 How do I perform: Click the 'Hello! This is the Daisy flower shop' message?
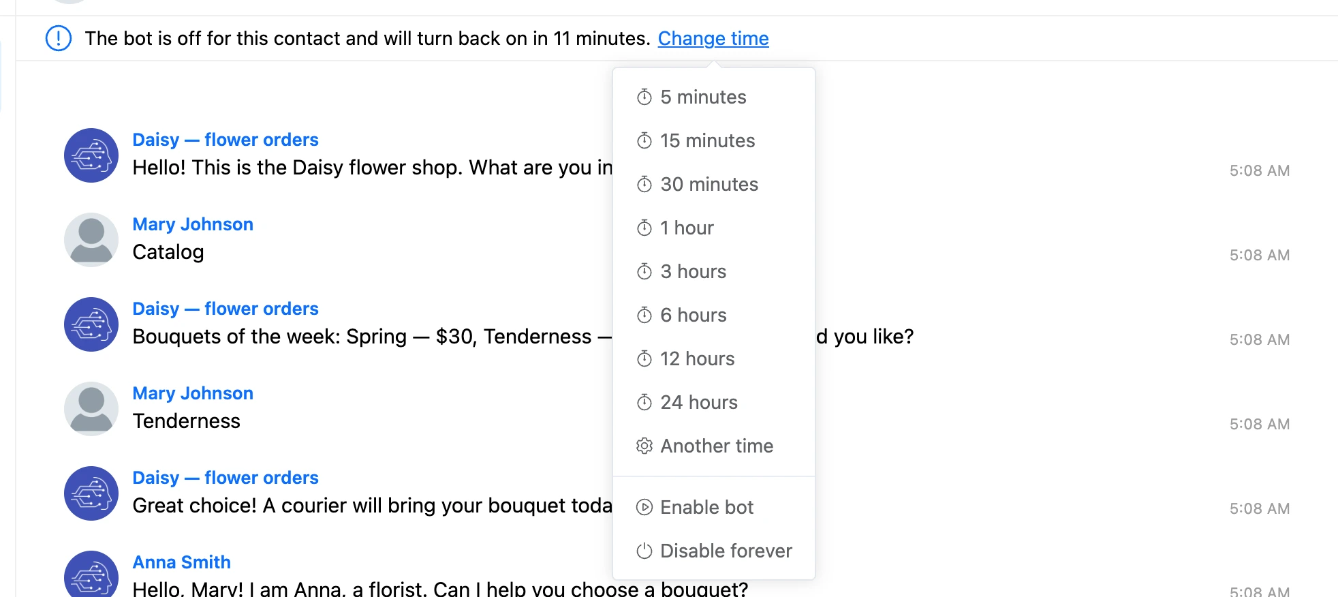(373, 168)
